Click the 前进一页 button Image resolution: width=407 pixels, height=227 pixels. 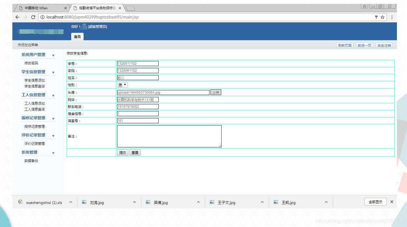pos(364,46)
